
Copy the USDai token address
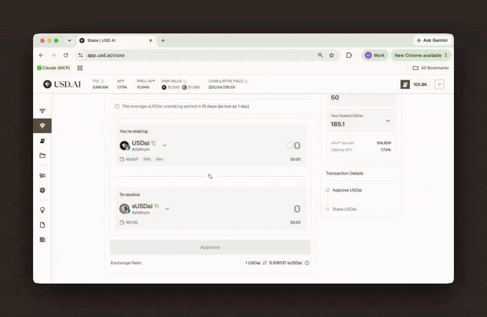coord(154,143)
